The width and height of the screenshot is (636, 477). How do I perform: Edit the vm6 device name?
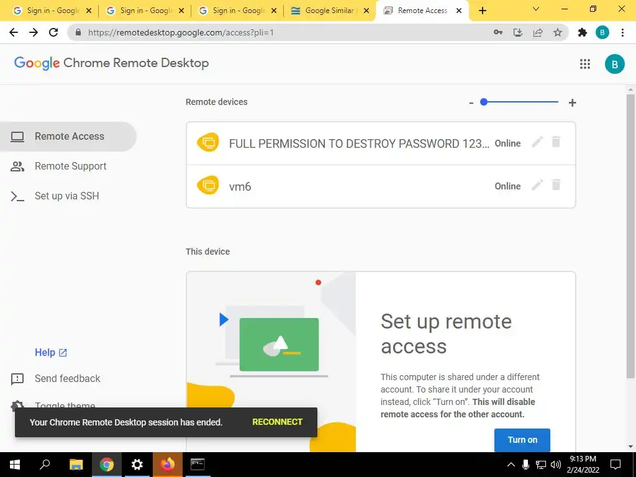537,185
